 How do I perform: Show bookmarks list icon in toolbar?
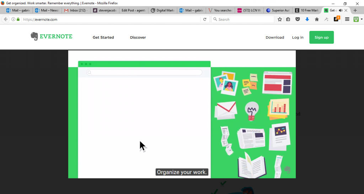click(288, 20)
